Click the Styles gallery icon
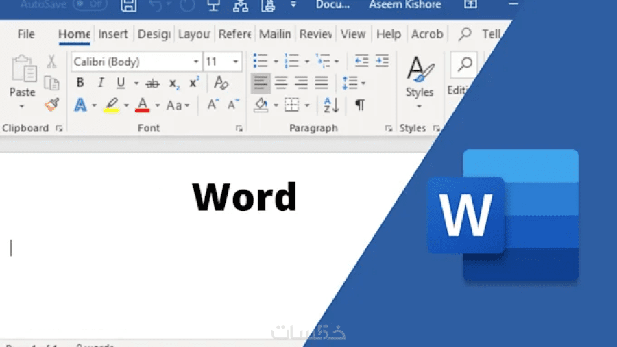 pyautogui.click(x=420, y=69)
